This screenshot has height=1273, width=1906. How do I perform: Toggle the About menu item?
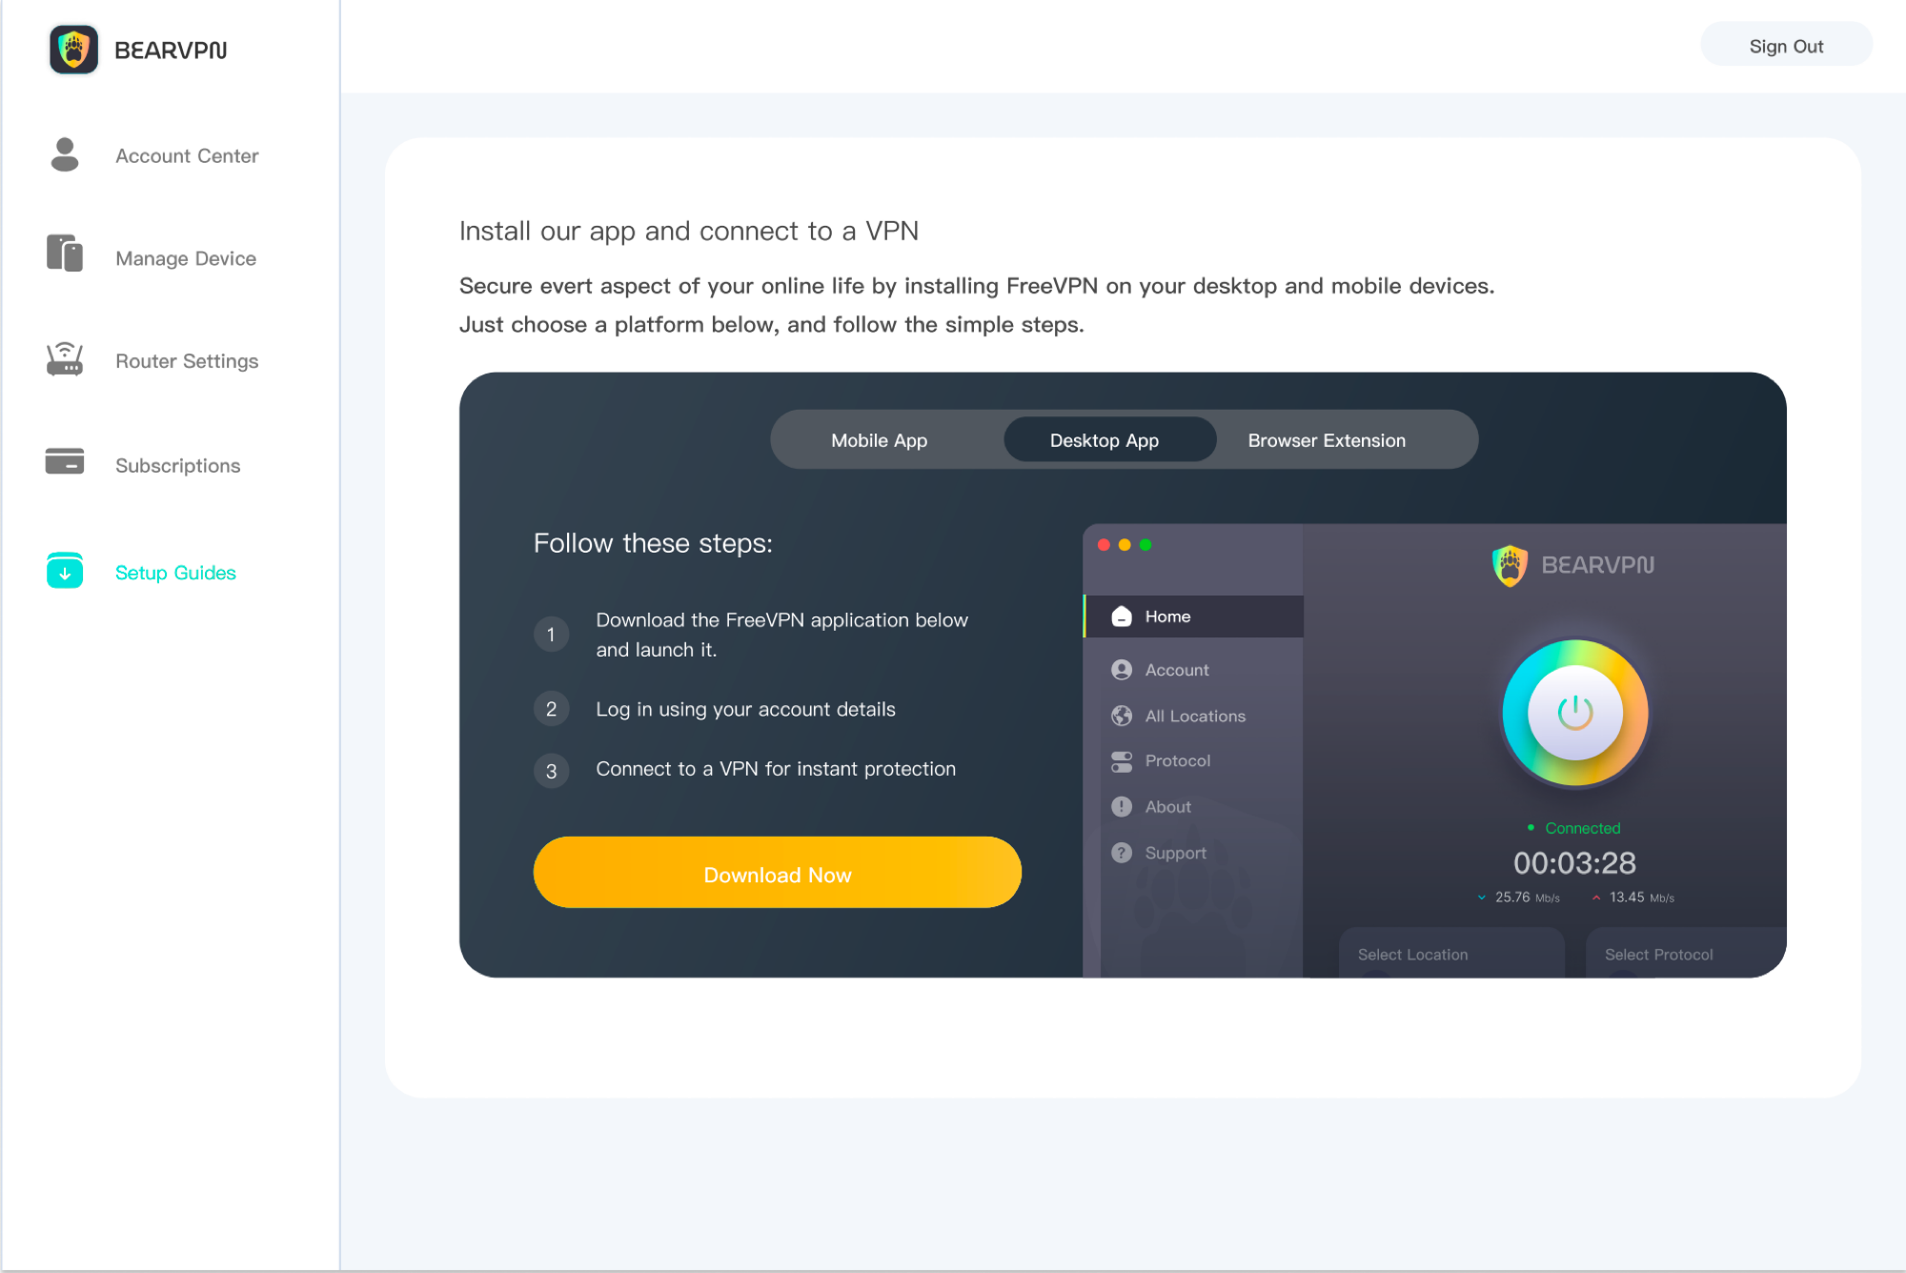pos(1165,805)
